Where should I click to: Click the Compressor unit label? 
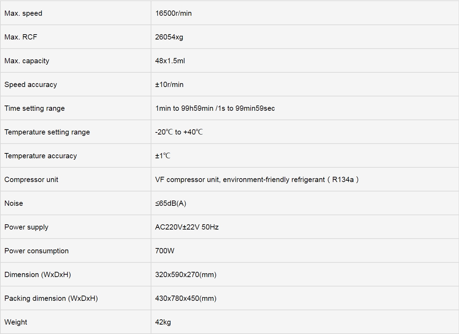coord(31,180)
